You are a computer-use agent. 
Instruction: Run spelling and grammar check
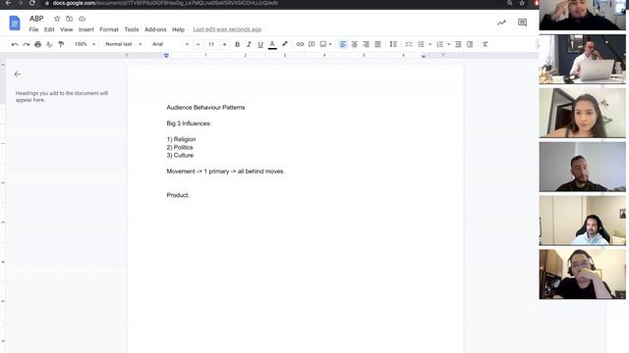coord(49,44)
